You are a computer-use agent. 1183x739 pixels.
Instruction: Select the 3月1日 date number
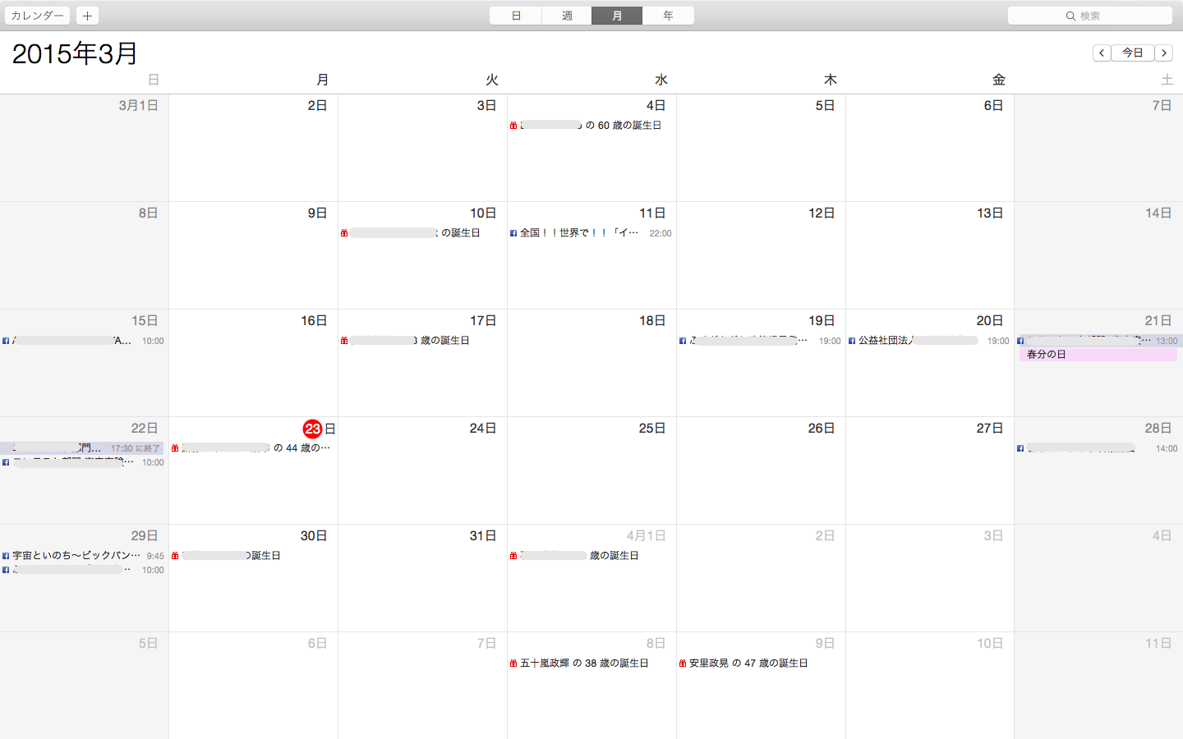139,106
